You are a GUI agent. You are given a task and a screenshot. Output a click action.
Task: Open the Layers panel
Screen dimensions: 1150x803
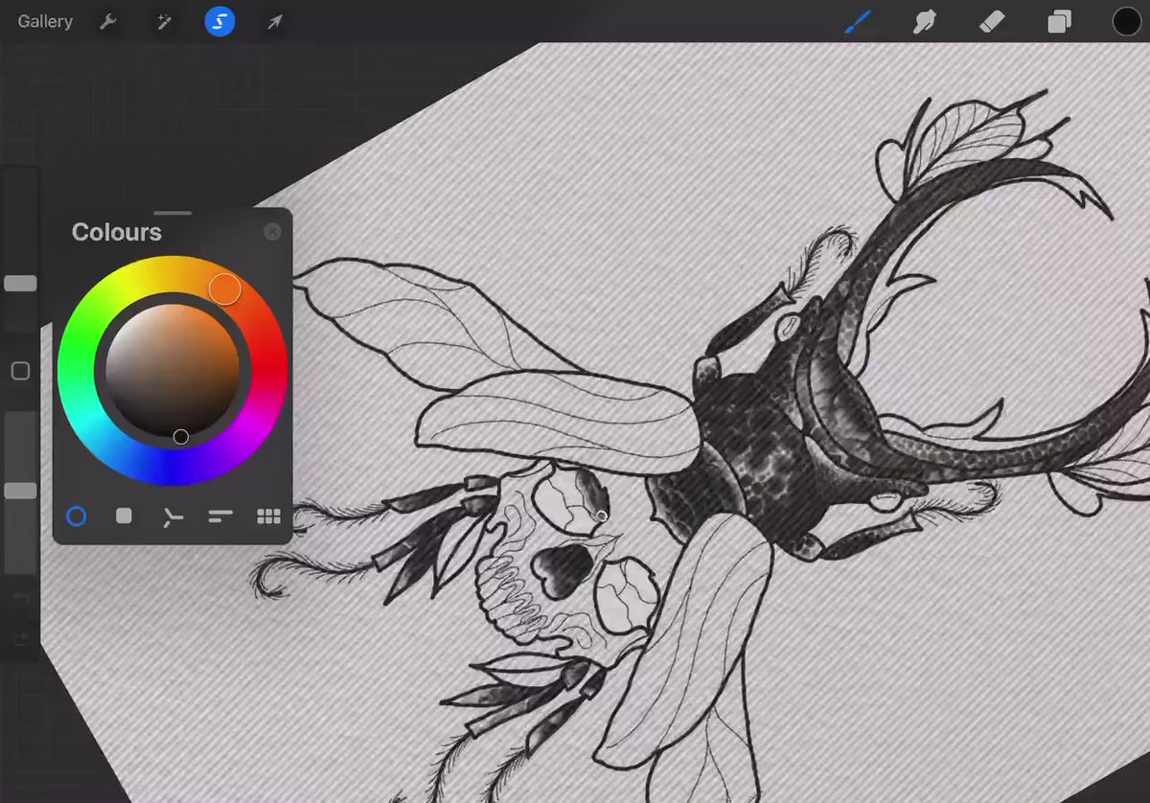click(x=1059, y=22)
